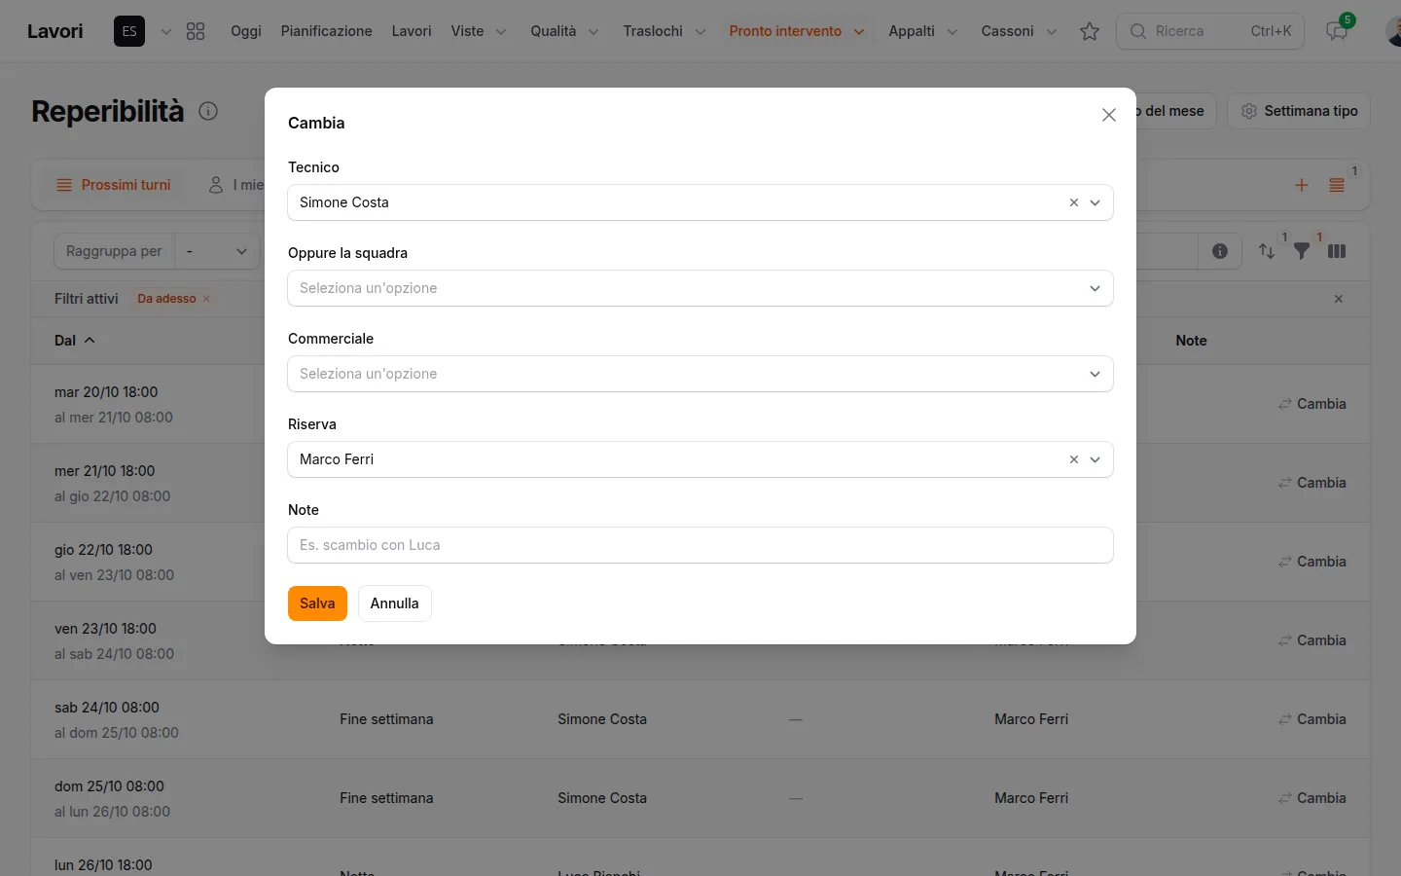The image size is (1401, 876).
Task: Open the apps grid icon
Action: click(x=196, y=31)
